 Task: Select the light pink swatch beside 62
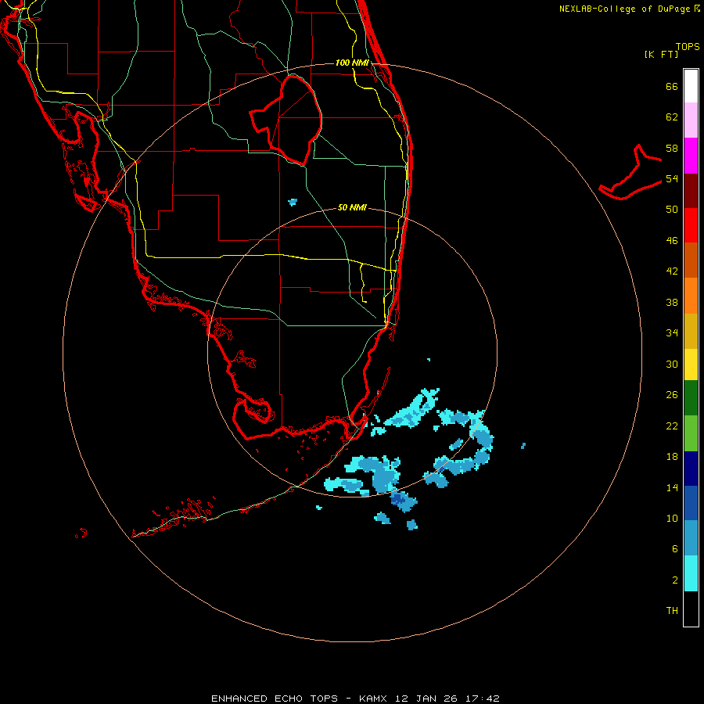691,120
